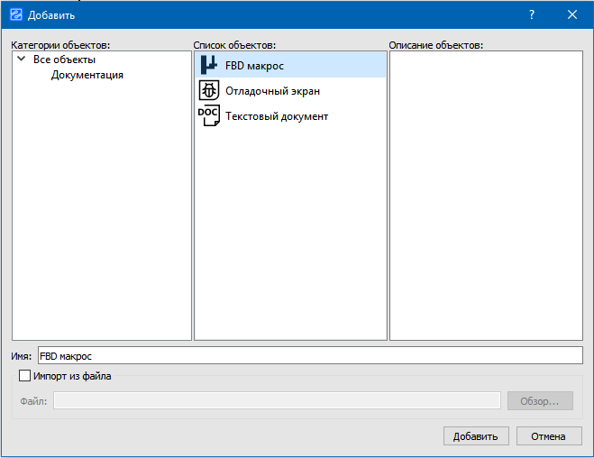Enable the Импорт из файла checkbox
The image size is (594, 458).
click(24, 376)
